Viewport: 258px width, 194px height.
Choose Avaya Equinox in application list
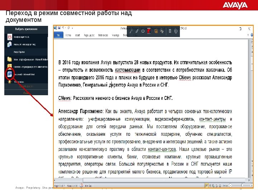pyautogui.click(x=26, y=52)
